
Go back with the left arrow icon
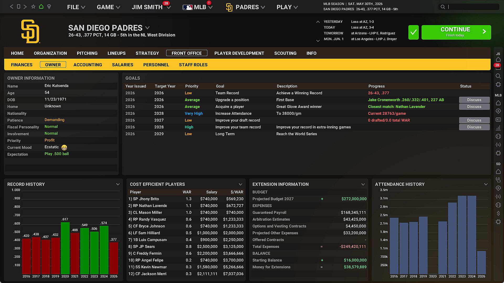12,7
